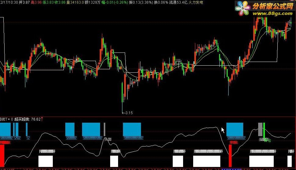Click the green signal bar in the indicator panel
Viewport: 296px width, 170px height.
pos(264,130)
